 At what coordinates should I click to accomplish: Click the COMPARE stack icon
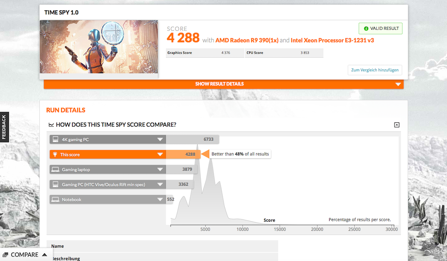[5, 255]
